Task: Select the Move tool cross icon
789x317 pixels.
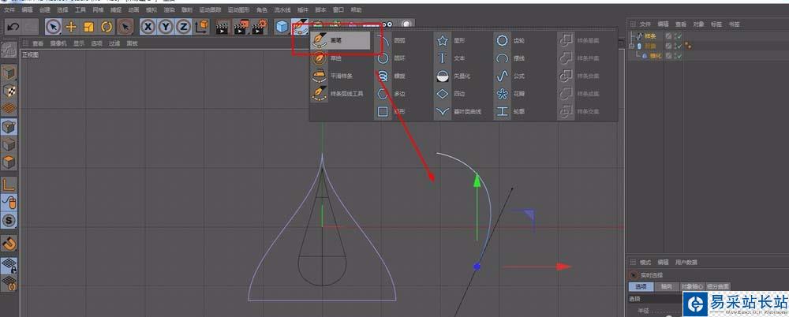Action: (x=71, y=27)
